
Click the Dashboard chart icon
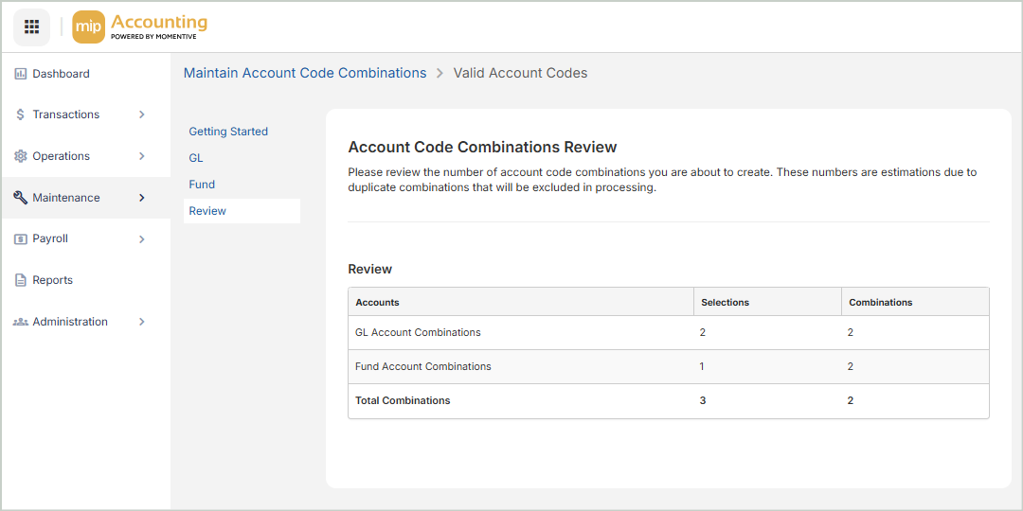(x=21, y=74)
